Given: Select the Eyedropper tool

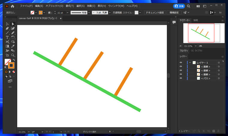Looking at the screenshot, I should [x=13, y=46].
